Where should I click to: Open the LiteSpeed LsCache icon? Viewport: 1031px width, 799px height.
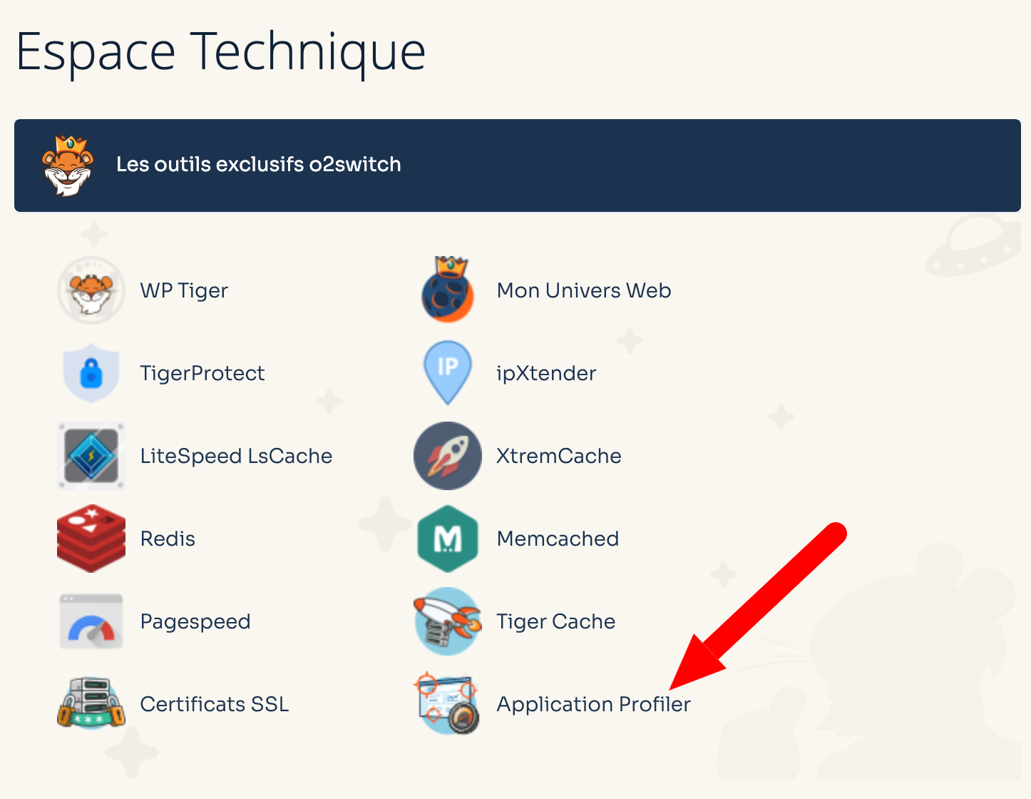click(x=91, y=456)
